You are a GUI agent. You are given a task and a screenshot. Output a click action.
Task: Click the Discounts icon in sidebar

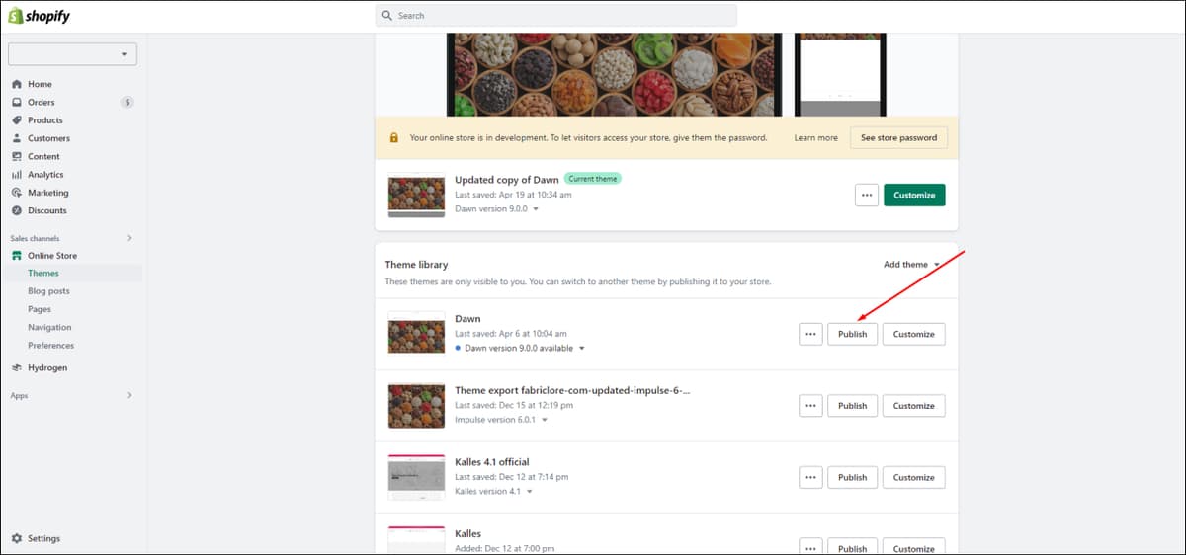(x=17, y=210)
